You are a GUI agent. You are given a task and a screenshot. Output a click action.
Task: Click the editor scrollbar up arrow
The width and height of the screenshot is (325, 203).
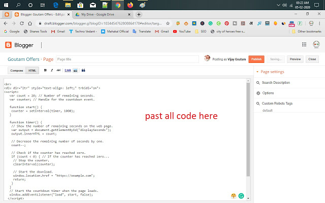click(x=248, y=81)
